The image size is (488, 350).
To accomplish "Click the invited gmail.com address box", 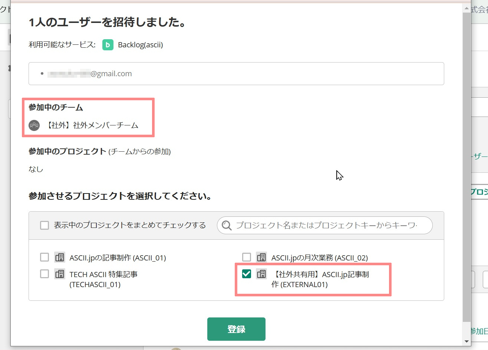I will (x=236, y=74).
